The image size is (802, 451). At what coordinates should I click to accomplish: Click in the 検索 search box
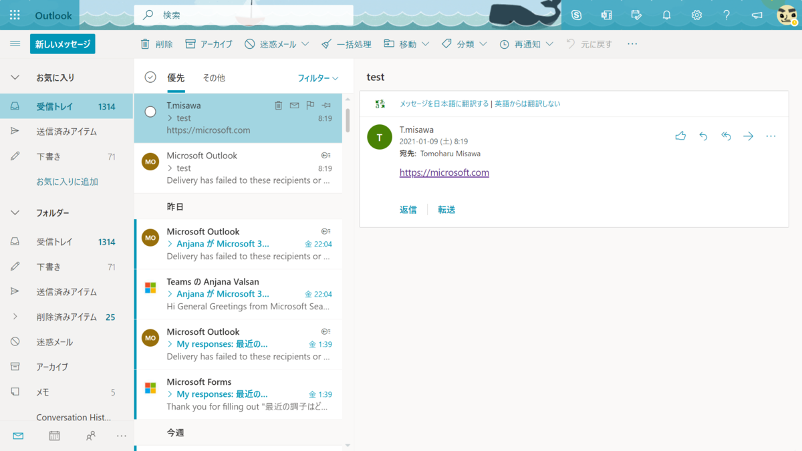pos(243,15)
